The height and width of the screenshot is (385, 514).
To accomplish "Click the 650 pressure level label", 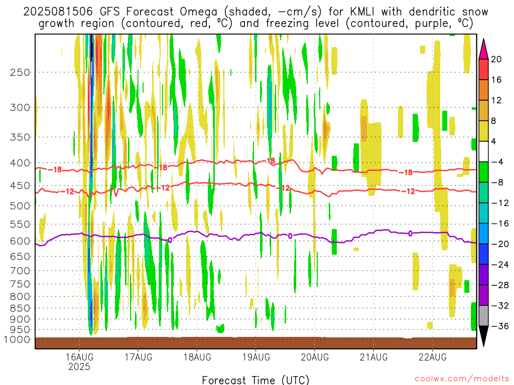I will [x=20, y=256].
